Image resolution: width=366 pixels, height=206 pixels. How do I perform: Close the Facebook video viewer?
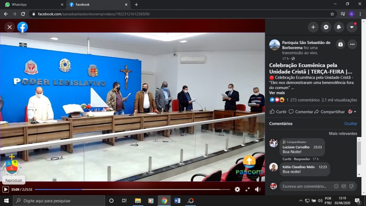coord(10,27)
